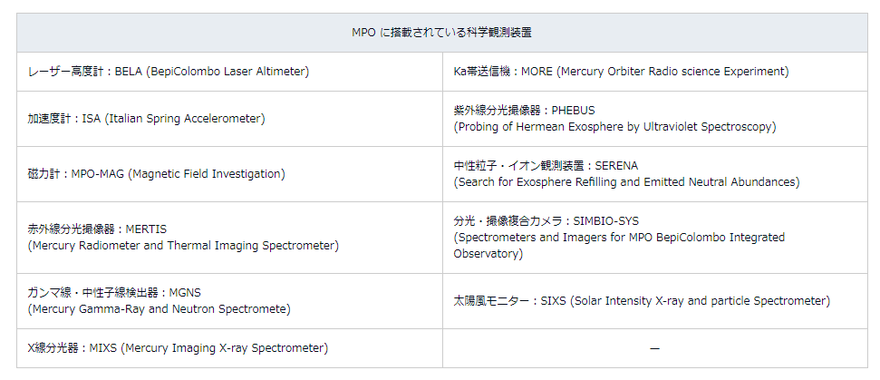Select the MGNS gamma-ray detector name
Viewport: 880px width, 380px height.
click(114, 293)
